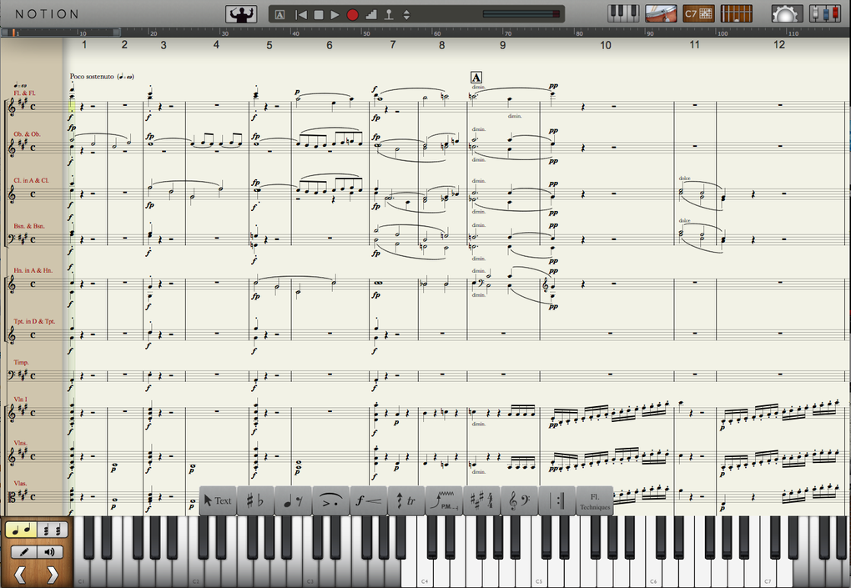The width and height of the screenshot is (851, 588).
Task: Click the red record button
Action: [x=353, y=15]
